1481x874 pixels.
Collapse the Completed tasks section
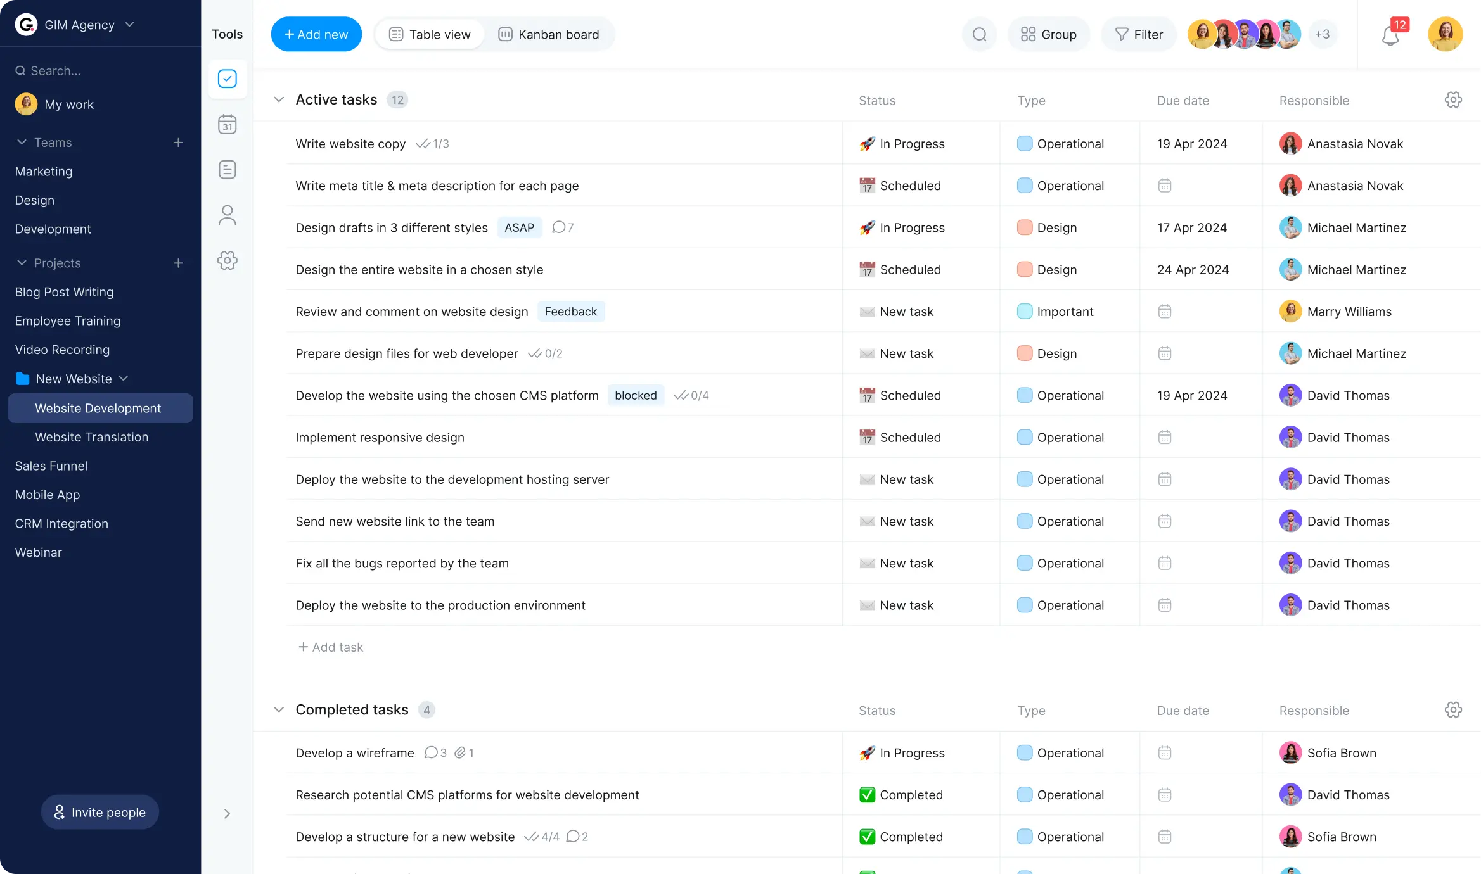point(279,710)
